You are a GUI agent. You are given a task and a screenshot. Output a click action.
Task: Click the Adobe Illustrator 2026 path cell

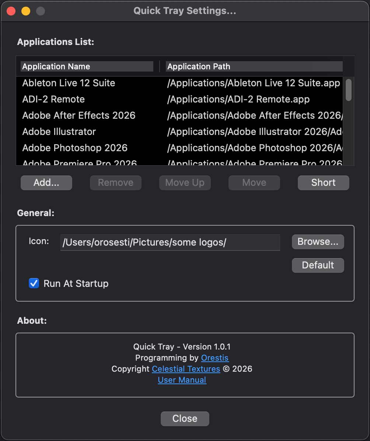[255, 132]
